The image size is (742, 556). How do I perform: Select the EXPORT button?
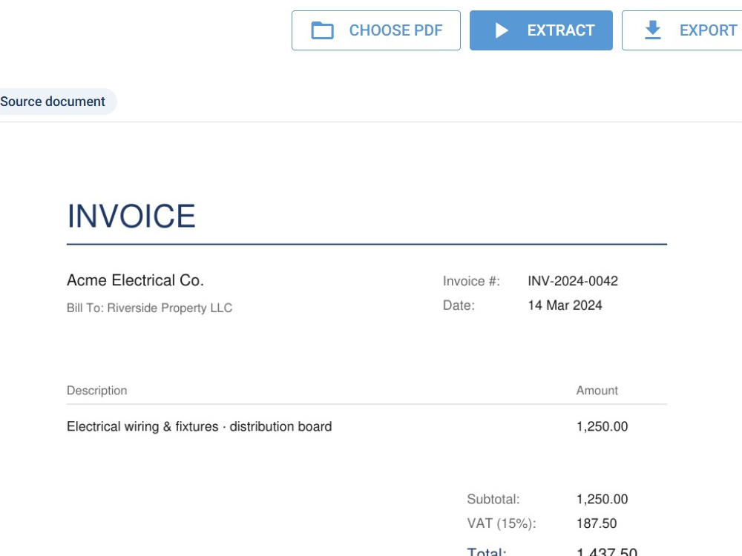(682, 30)
